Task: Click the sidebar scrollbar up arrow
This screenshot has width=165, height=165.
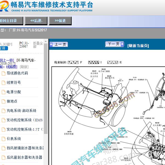Action: (46, 41)
